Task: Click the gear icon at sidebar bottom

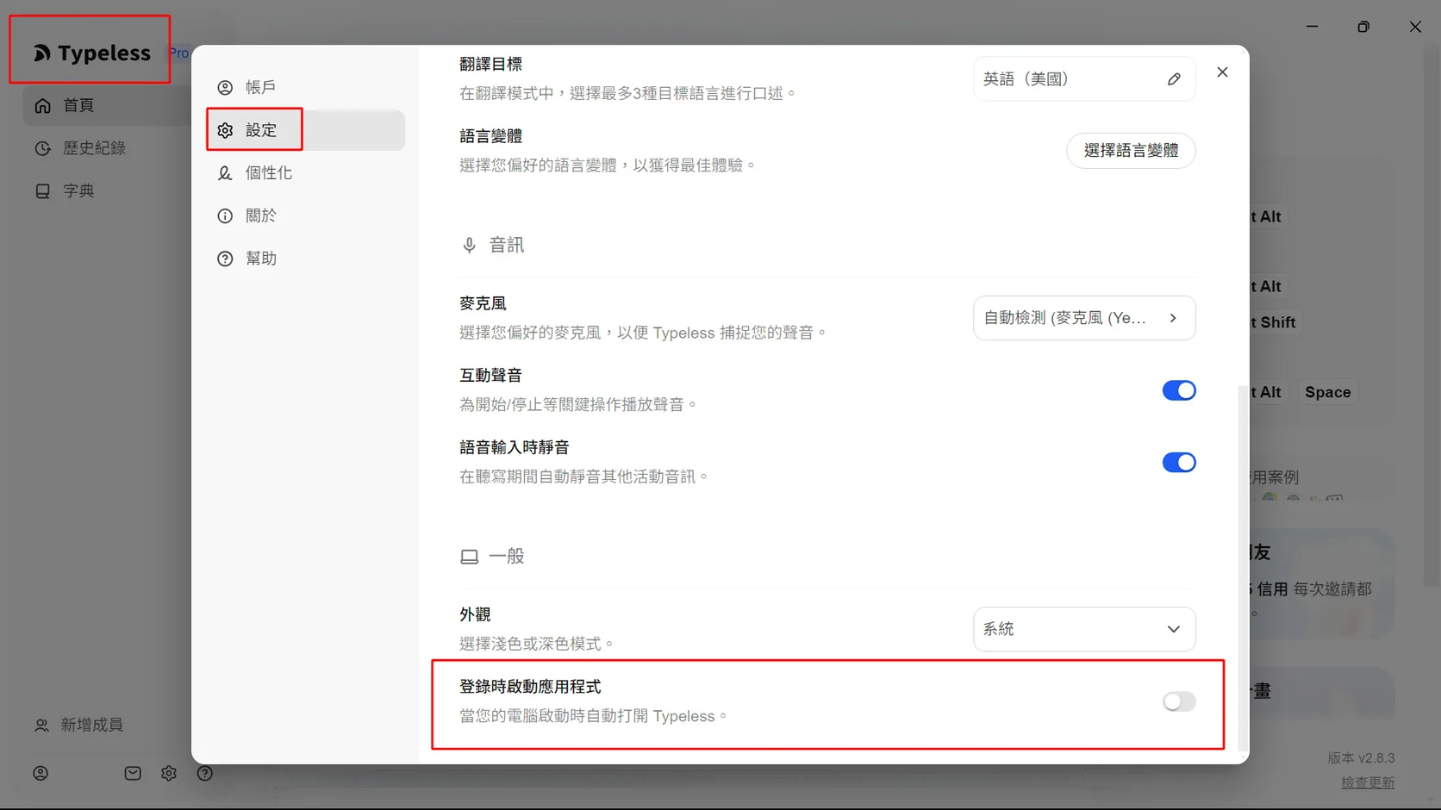Action: coord(169,774)
